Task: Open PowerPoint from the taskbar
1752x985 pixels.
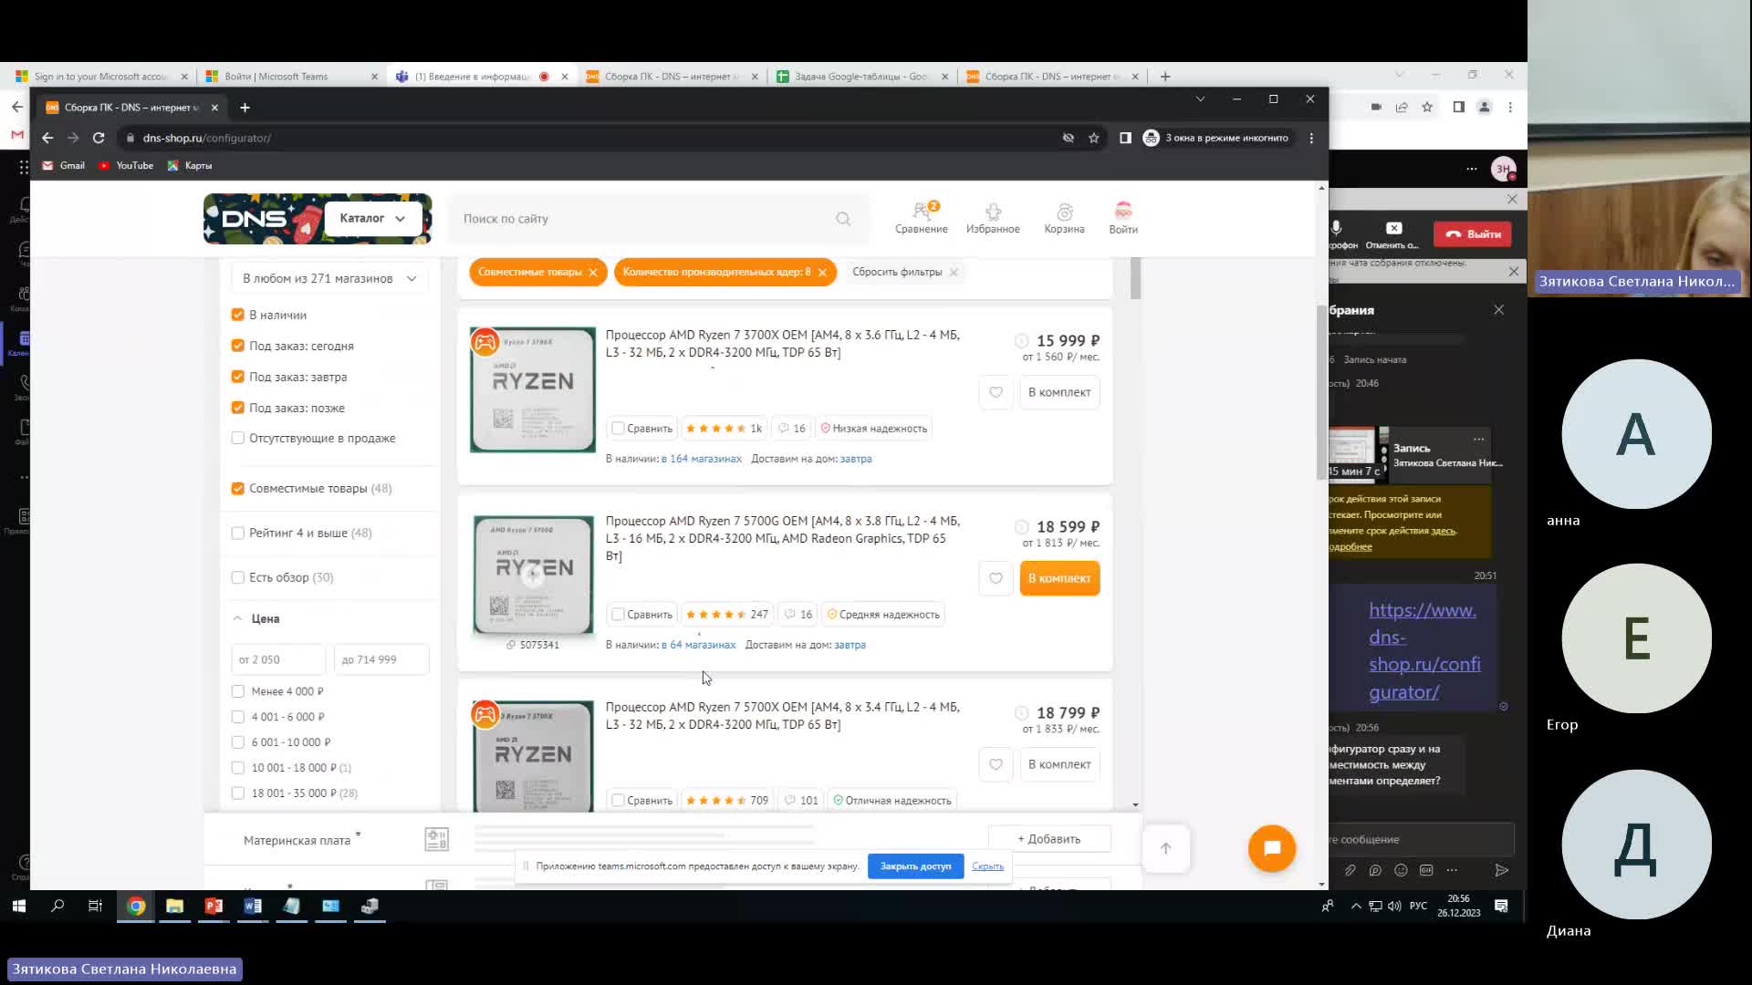Action: [x=214, y=906]
